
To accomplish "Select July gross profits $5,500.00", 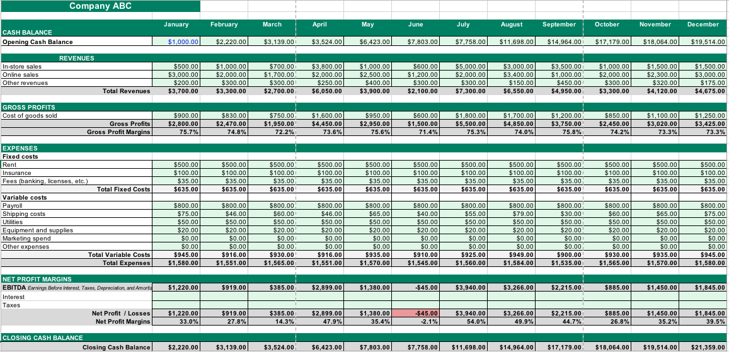I will (463, 124).
